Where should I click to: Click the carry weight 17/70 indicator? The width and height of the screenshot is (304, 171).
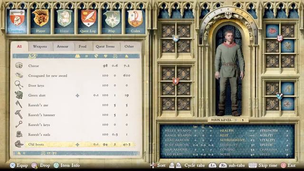49,153
